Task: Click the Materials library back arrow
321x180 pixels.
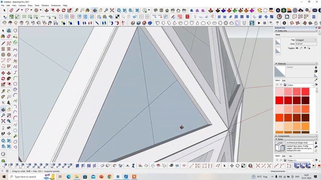Action: (277, 84)
